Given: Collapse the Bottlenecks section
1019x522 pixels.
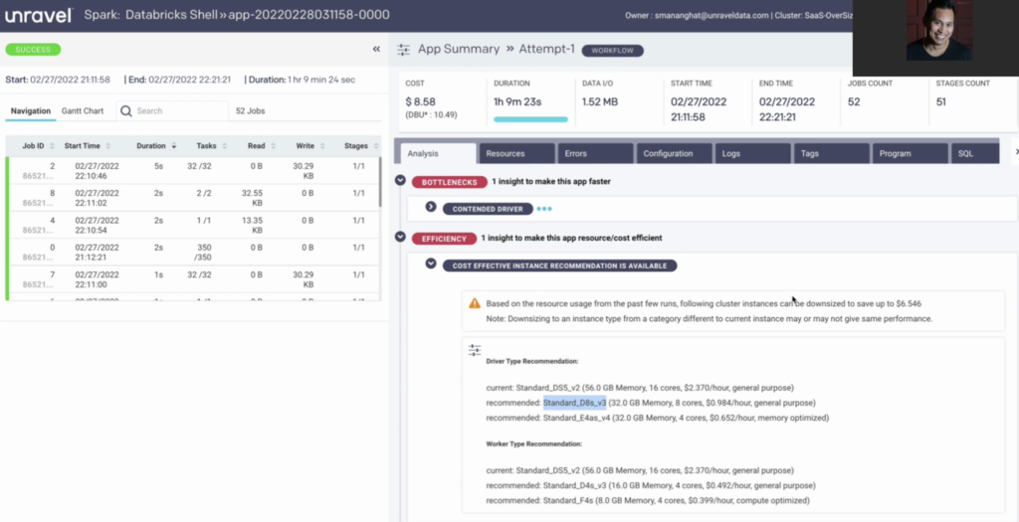Looking at the screenshot, I should (400, 181).
